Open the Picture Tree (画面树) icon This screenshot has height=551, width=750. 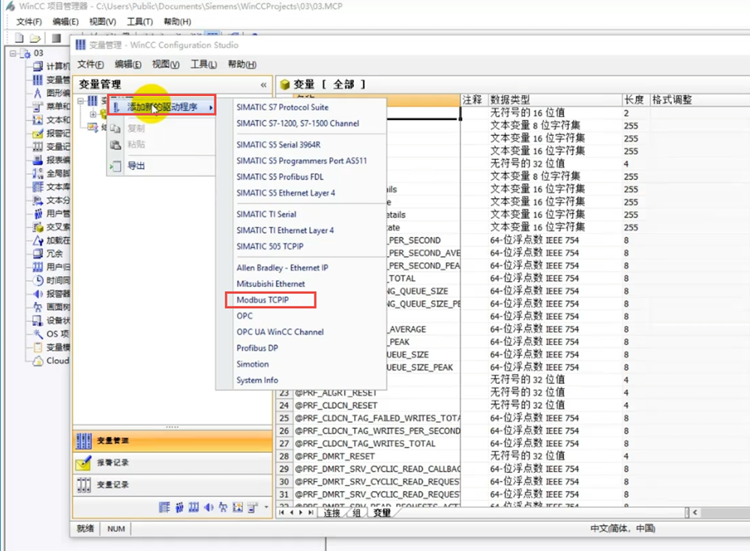pyautogui.click(x=37, y=307)
